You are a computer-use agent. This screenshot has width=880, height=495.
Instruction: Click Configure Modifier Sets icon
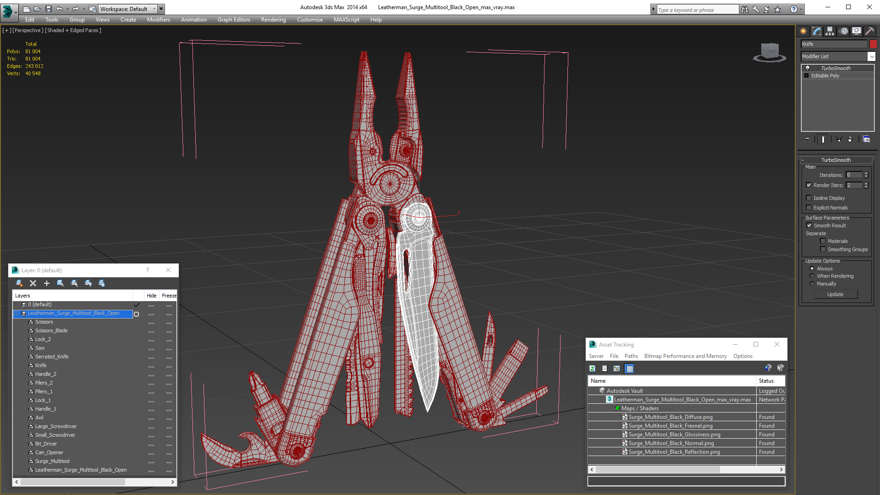(x=866, y=139)
